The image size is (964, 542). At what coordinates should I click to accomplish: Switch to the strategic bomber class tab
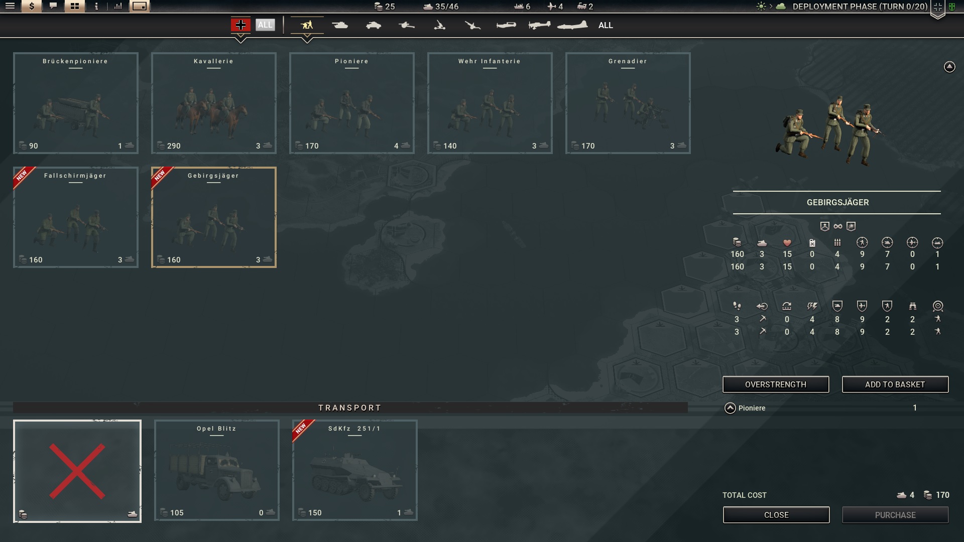pyautogui.click(x=572, y=25)
